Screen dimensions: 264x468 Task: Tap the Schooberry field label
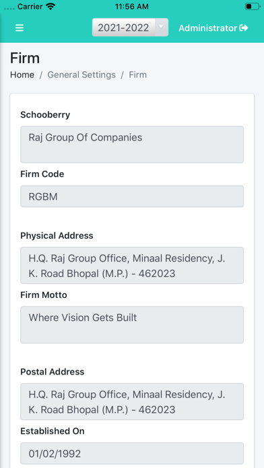click(45, 114)
